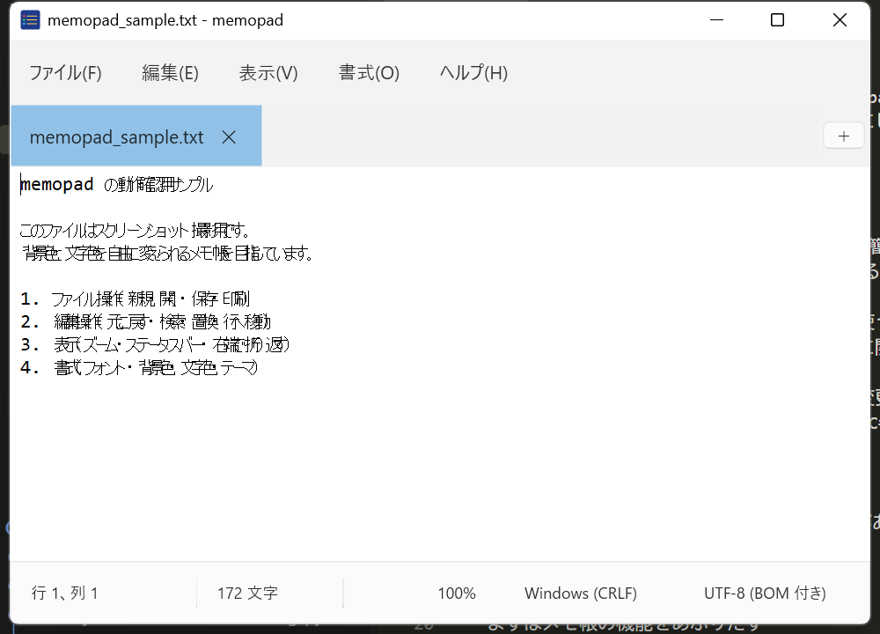Open the 書式(O) menu
This screenshot has height=634, width=880.
tap(369, 73)
